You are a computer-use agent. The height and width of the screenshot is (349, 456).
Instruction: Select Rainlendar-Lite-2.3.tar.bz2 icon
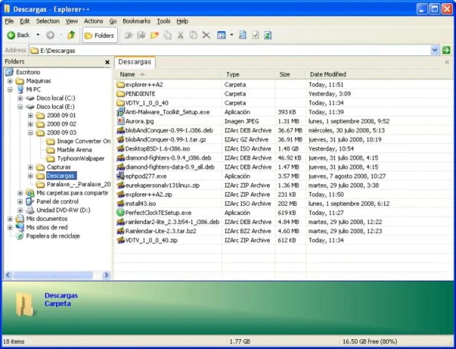[x=120, y=231]
